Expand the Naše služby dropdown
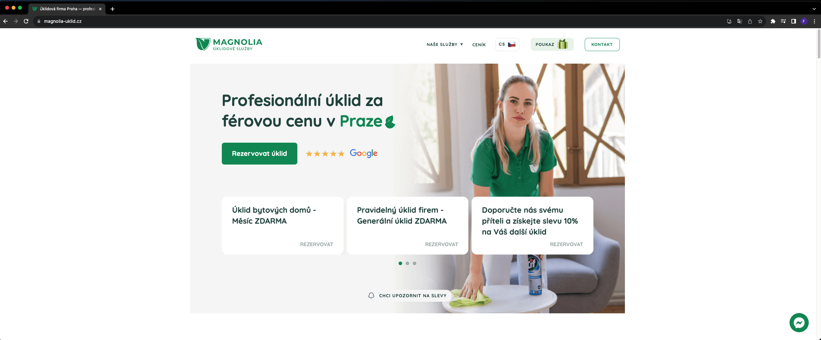821x340 pixels. tap(445, 44)
